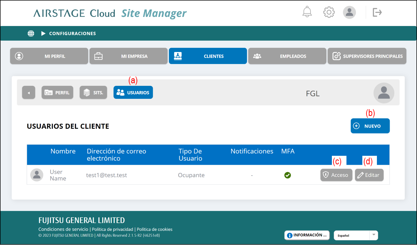Open the Español language dropdown
This screenshot has width=417, height=245.
click(356, 235)
